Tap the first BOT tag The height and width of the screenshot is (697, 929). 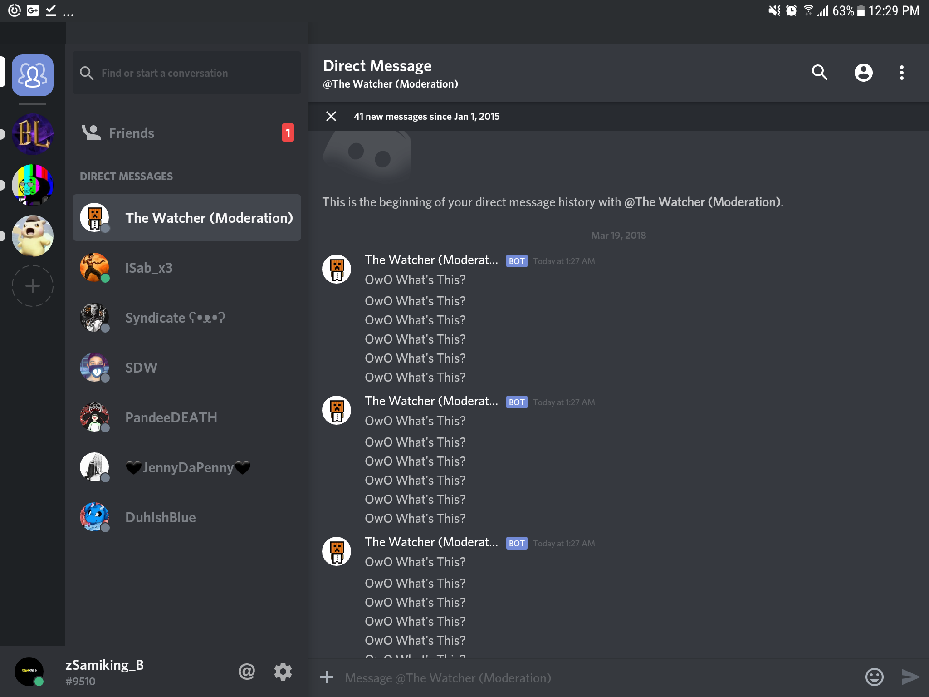(517, 261)
